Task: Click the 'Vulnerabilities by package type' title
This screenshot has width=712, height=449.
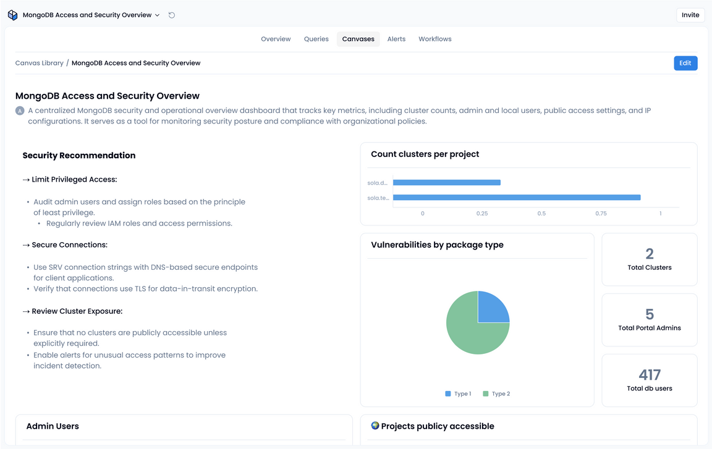Action: tap(438, 245)
